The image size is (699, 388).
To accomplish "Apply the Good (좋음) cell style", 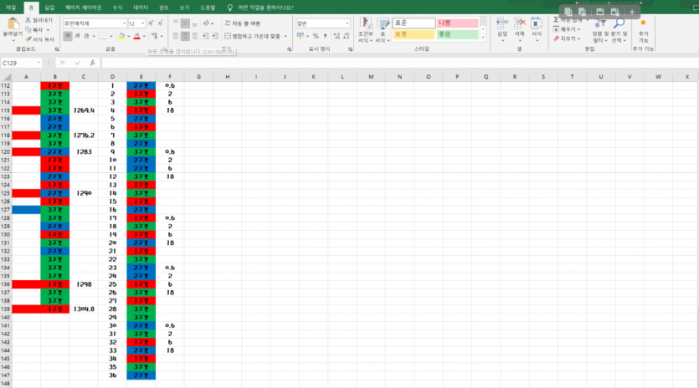I will tap(458, 34).
